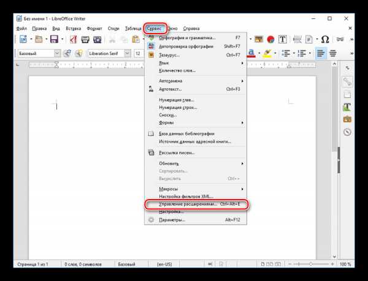Image resolution: width=368 pixels, height=281 pixels.
Task: Open the Формат menu
Action: tap(94, 29)
